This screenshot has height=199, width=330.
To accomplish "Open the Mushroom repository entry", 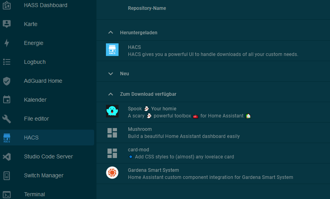I will pos(140,129).
